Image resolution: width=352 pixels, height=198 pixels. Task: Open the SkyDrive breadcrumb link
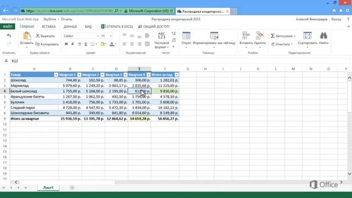tap(50, 19)
